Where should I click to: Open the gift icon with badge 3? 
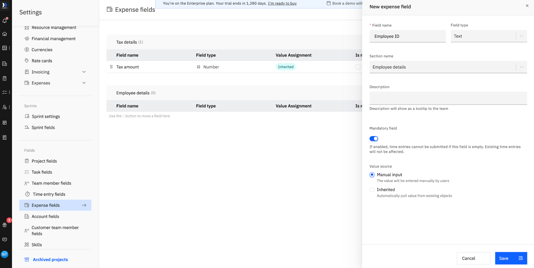pyautogui.click(x=5, y=225)
